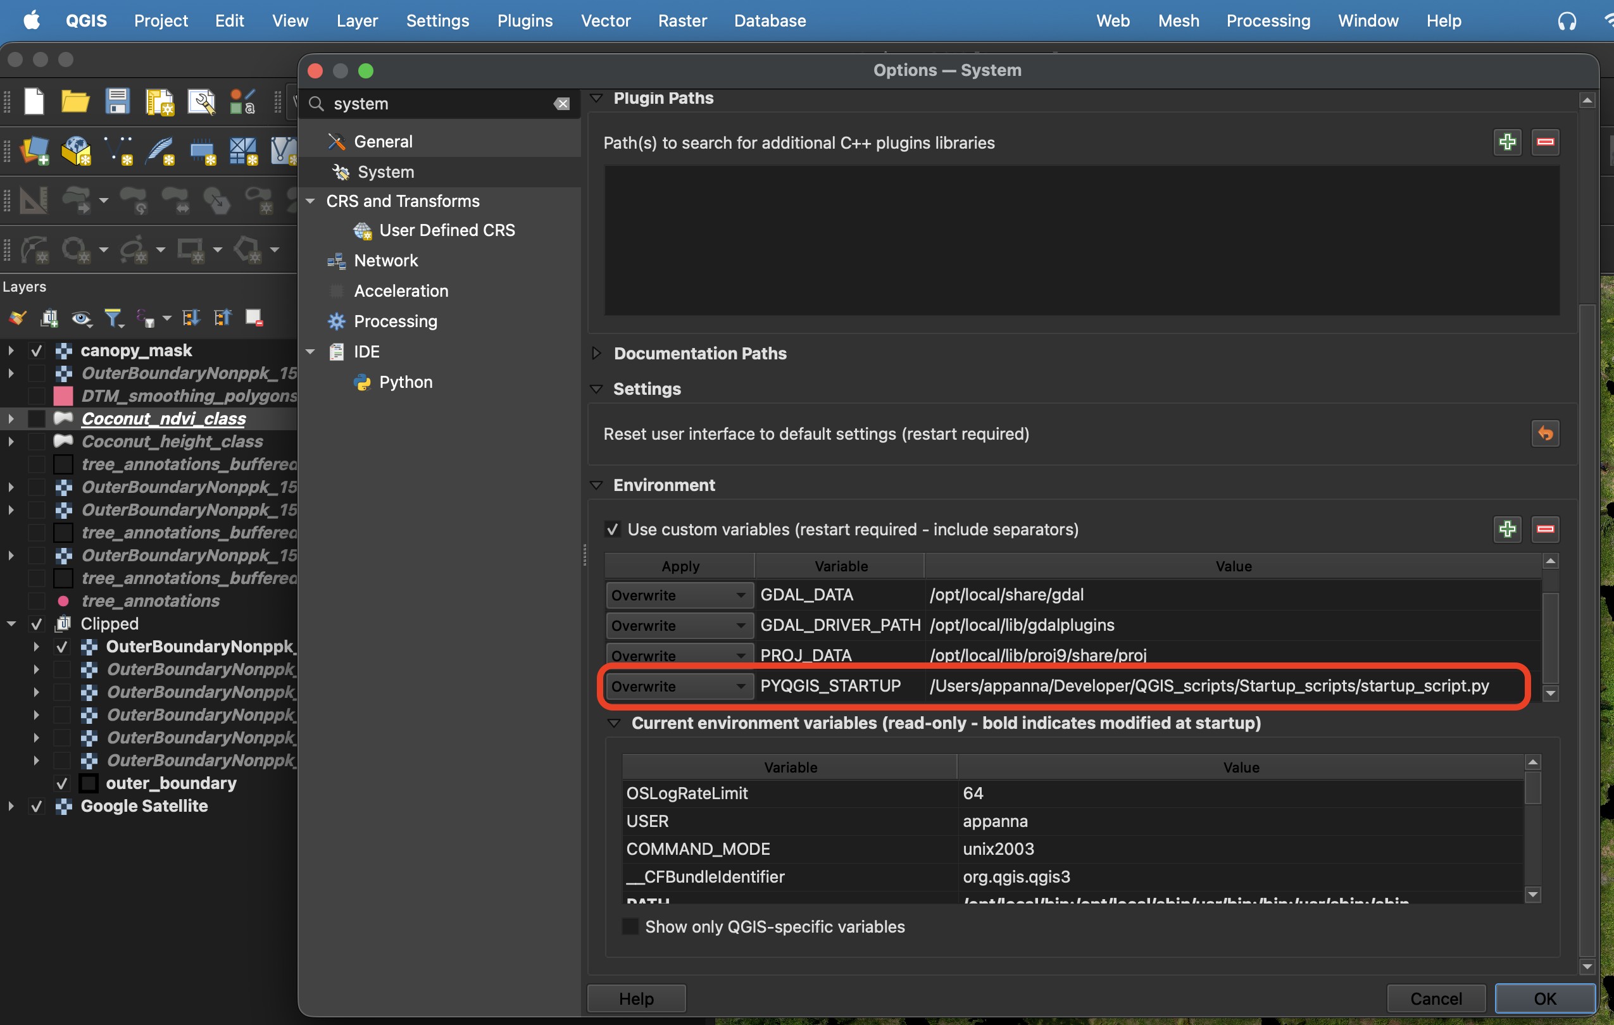Select the General options page
Image resolution: width=1614 pixels, height=1025 pixels.
click(383, 141)
